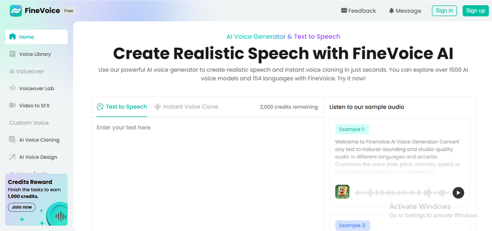Screen dimensions: 492x231
Task: Open Video to SFX in sidebar
Action: (36, 106)
